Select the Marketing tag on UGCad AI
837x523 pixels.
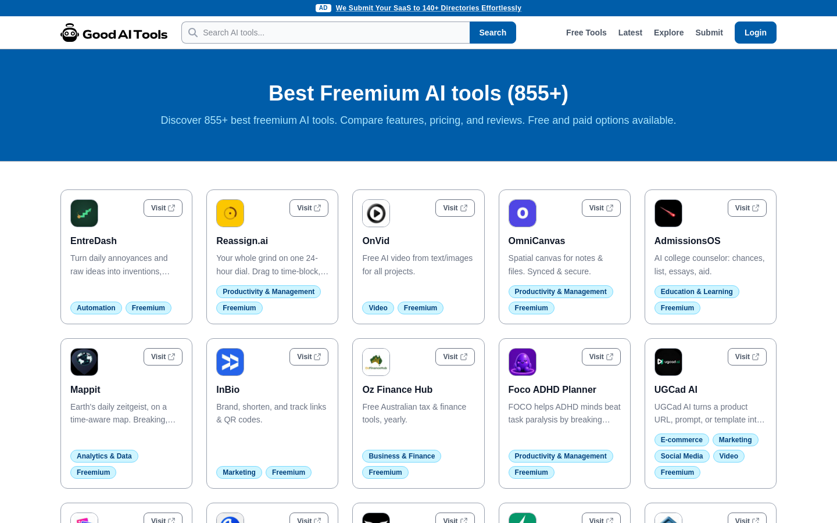(735, 440)
